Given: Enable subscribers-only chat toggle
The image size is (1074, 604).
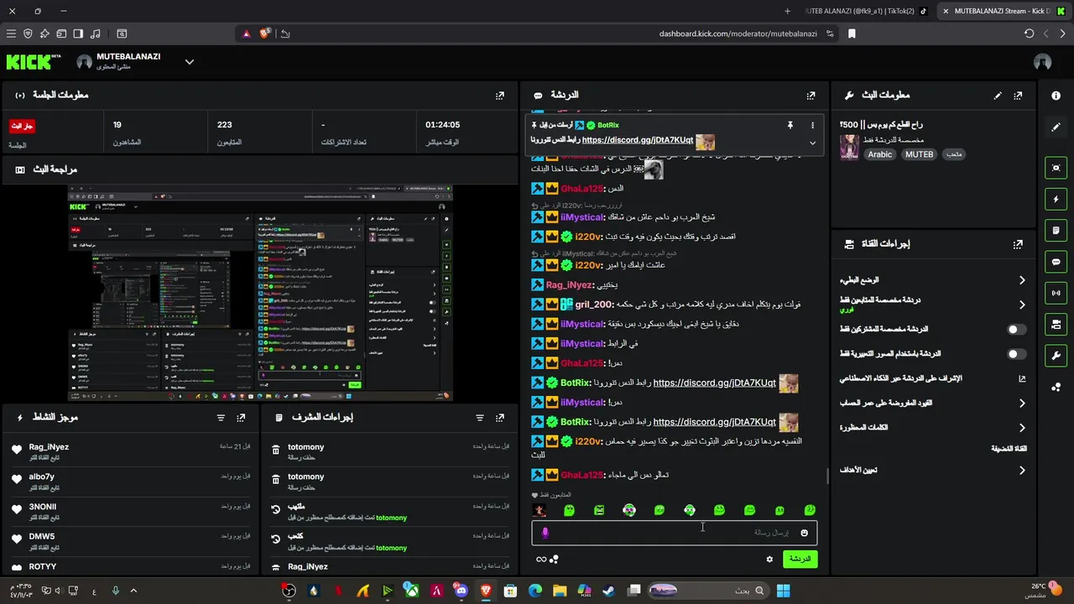Looking at the screenshot, I should 1016,330.
